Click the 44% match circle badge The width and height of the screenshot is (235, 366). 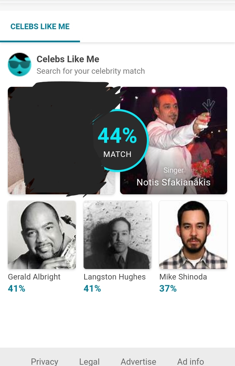[117, 141]
